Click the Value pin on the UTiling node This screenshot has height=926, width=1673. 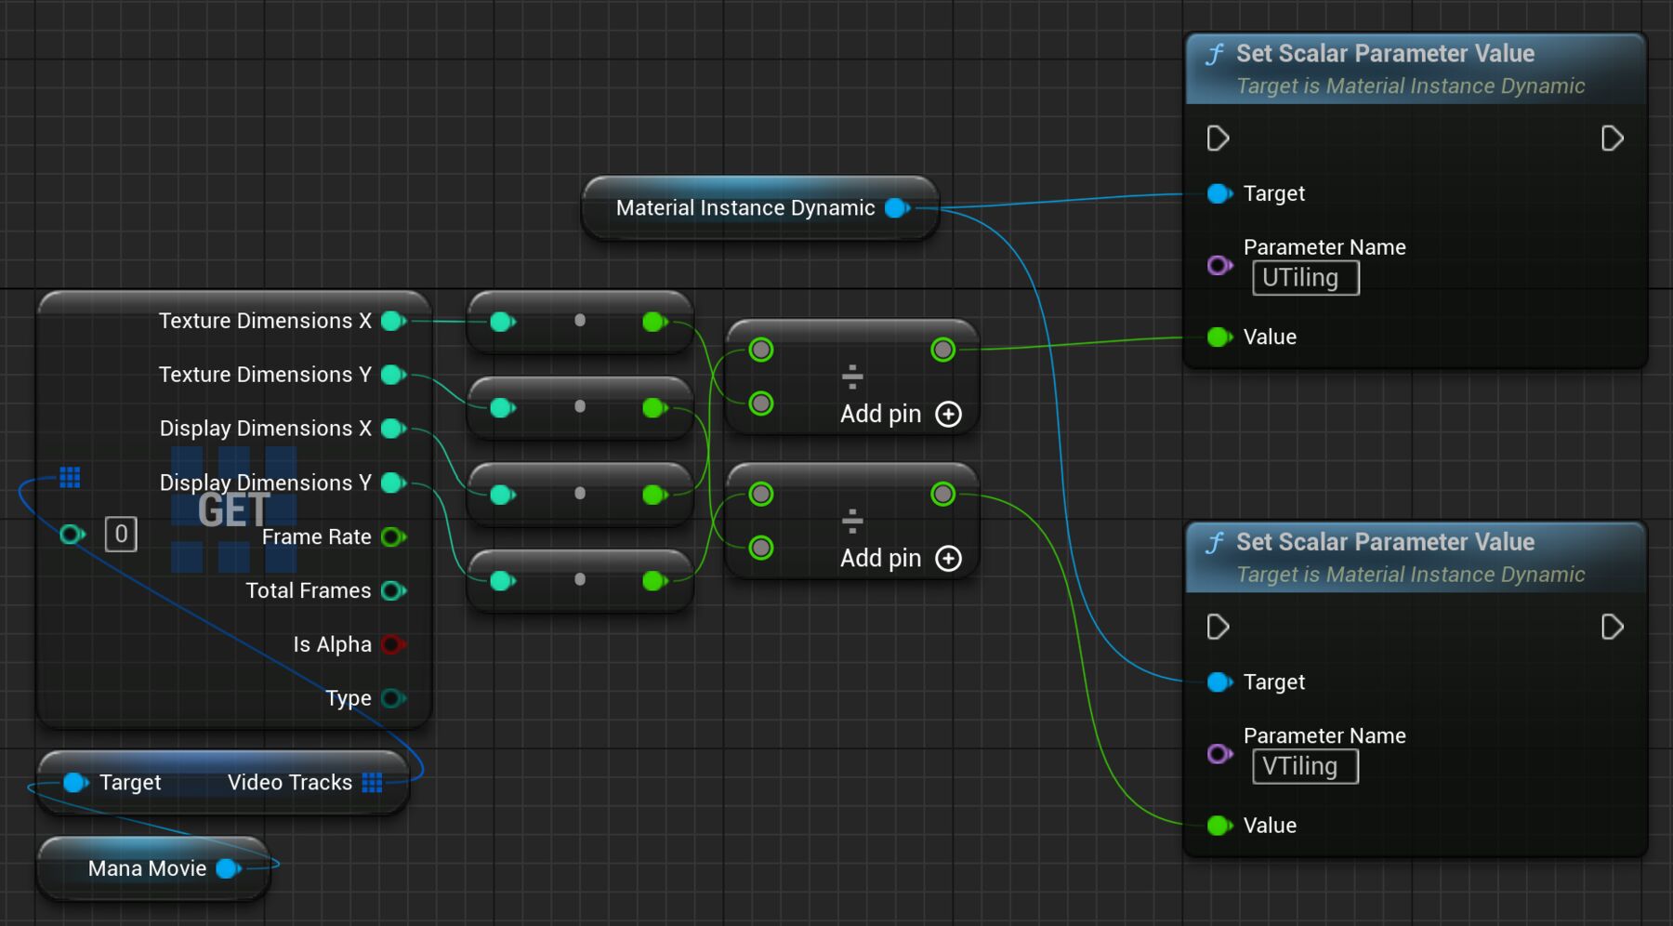click(x=1219, y=337)
